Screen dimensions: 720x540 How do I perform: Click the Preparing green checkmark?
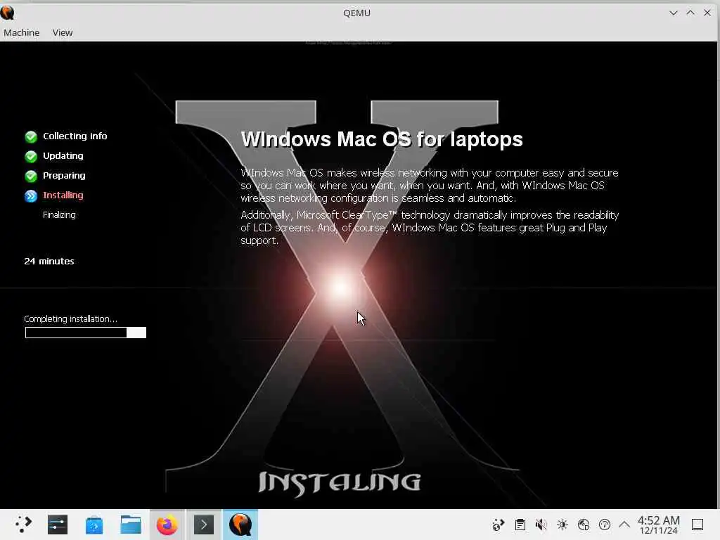[31, 176]
